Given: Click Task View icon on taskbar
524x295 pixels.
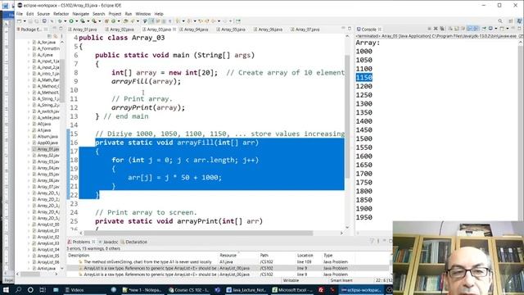Looking at the screenshot, I should (x=43, y=289).
